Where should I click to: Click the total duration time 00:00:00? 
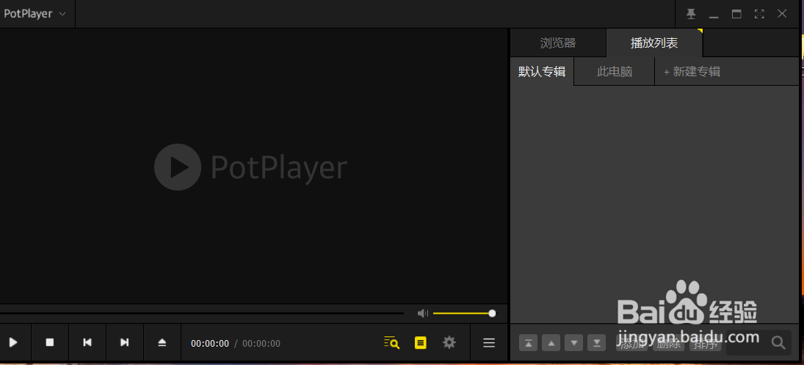[261, 344]
